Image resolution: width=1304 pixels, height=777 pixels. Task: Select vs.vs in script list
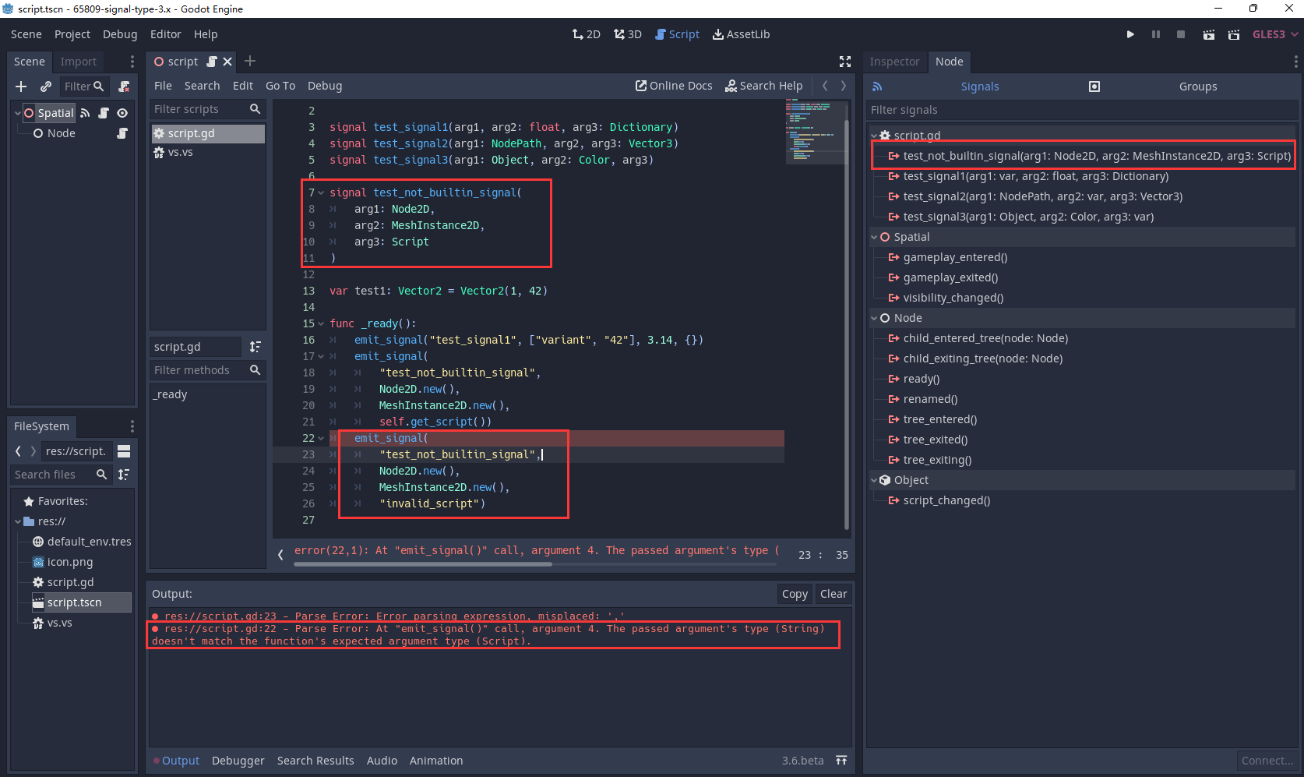click(207, 152)
